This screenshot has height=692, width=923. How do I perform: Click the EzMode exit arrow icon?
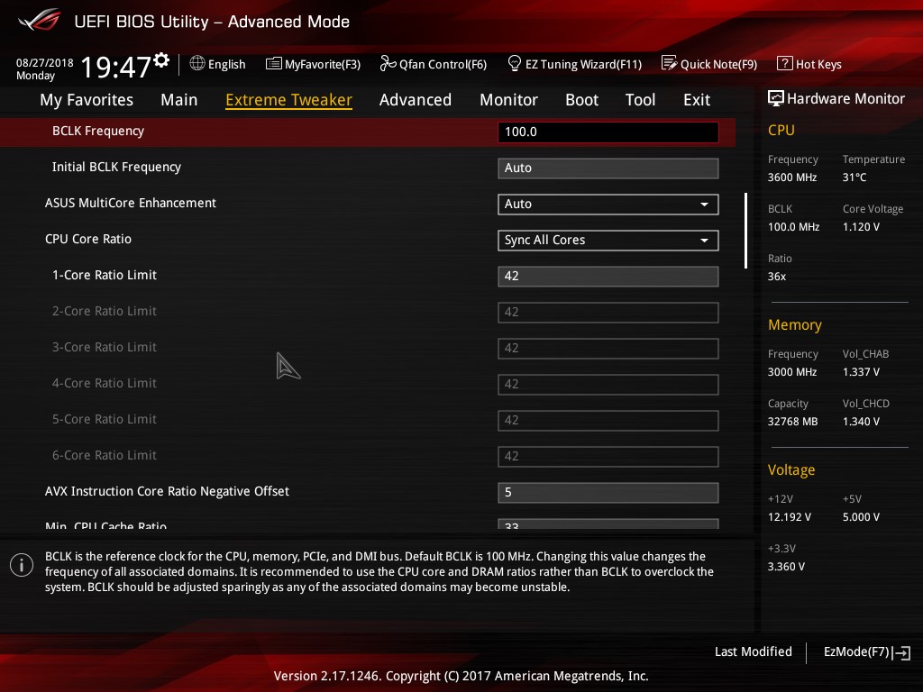[901, 652]
